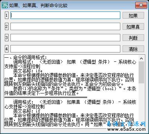
Task: Click the 如果 button
Action: tap(133, 15)
